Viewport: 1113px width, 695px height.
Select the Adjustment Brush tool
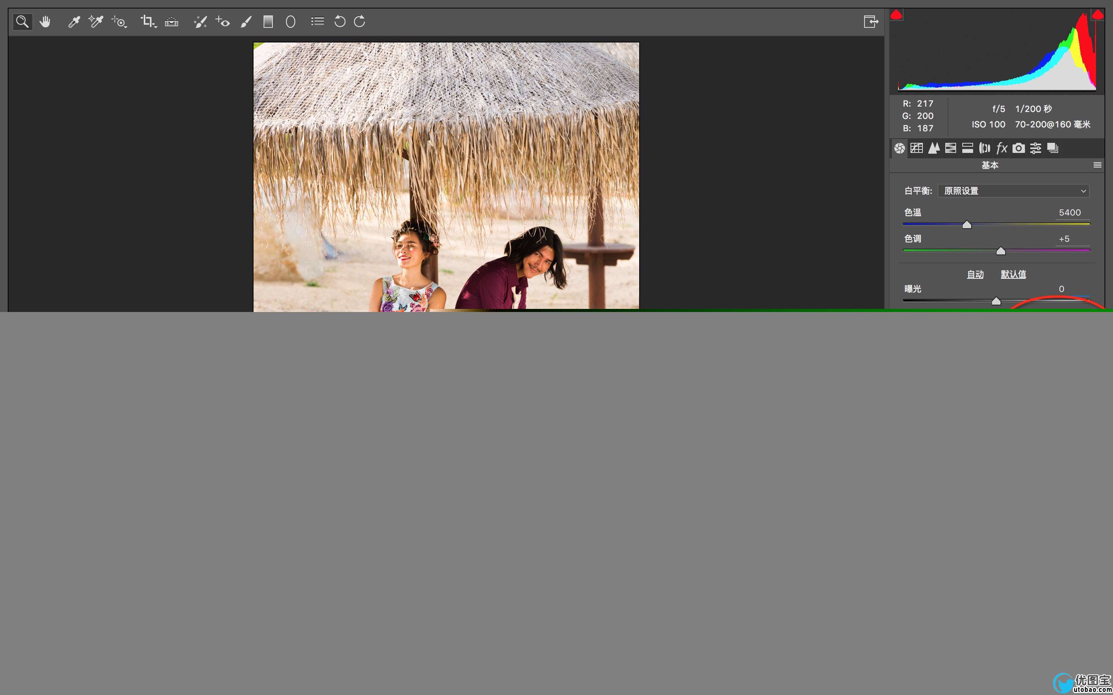[x=246, y=22]
